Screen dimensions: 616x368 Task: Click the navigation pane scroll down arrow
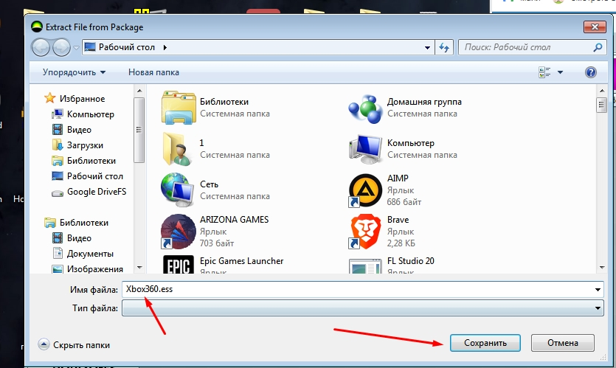[x=139, y=268]
